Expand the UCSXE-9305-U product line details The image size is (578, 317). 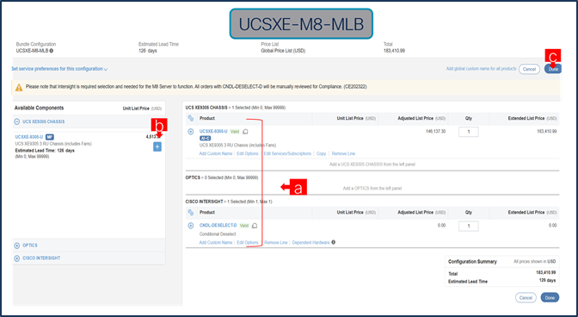coord(191,132)
